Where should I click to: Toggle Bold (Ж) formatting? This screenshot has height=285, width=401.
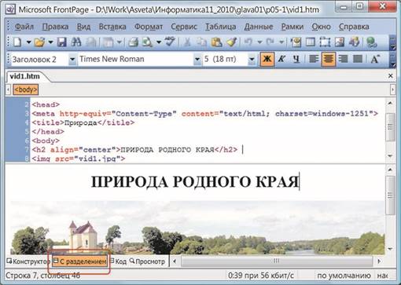pyautogui.click(x=267, y=59)
